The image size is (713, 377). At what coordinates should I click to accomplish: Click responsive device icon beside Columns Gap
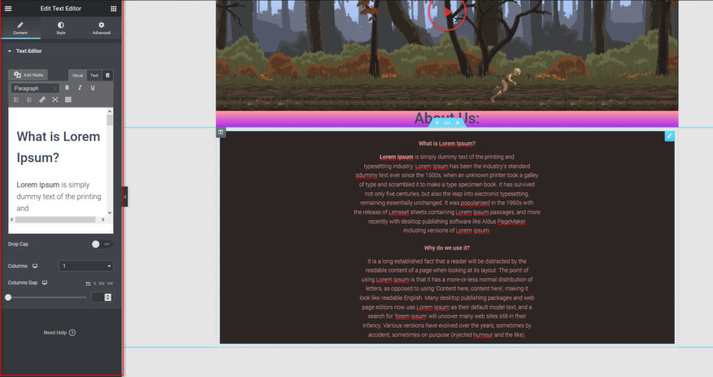[45, 283]
